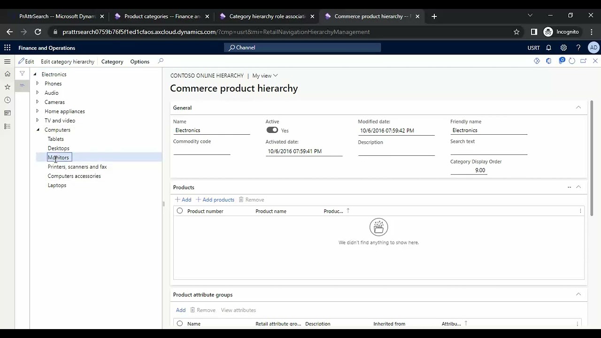Click the USRT company label
Screen dimensions: 601x338
coord(533,48)
